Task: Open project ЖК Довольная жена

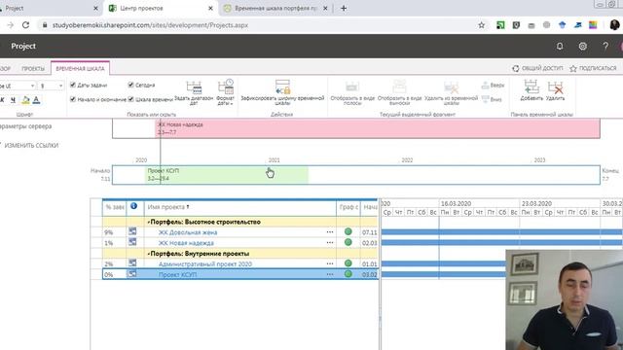Action: click(188, 232)
